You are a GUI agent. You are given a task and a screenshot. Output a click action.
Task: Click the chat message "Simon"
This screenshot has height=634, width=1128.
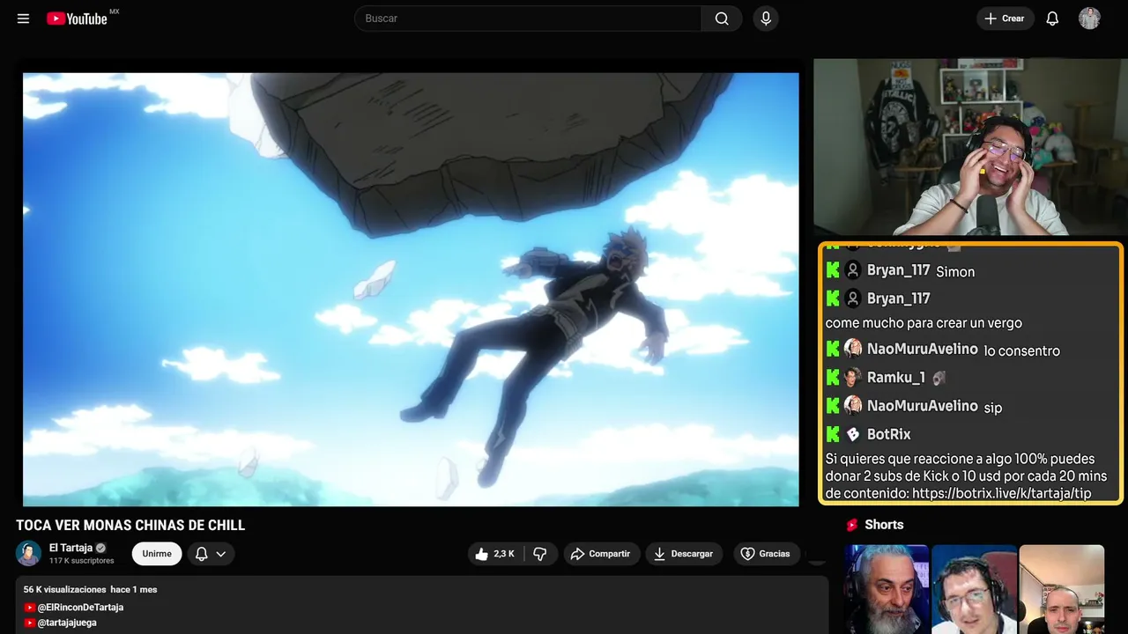[955, 271]
